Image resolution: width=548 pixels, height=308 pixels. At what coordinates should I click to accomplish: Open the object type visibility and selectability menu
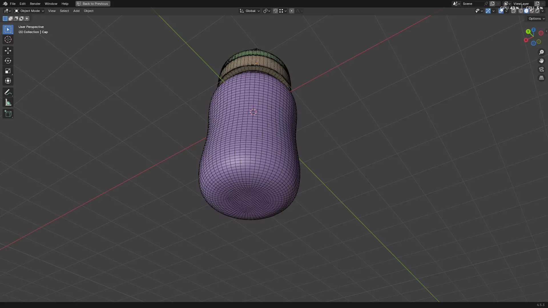pos(479,11)
